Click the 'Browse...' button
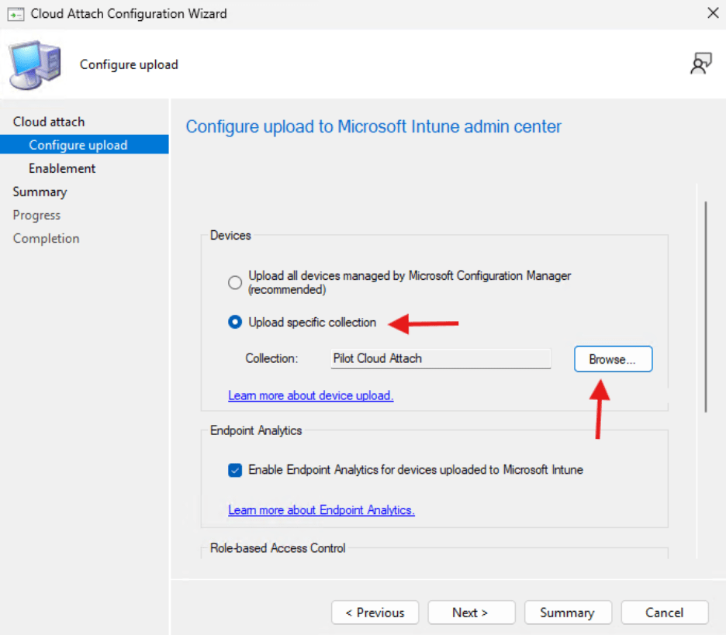The image size is (726, 635). click(613, 358)
